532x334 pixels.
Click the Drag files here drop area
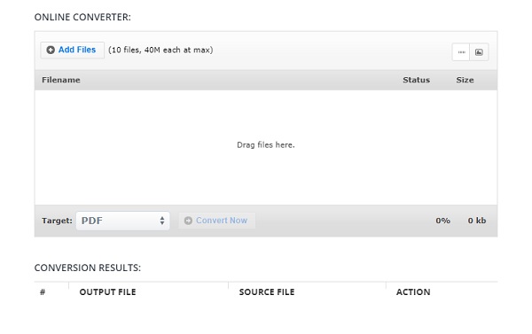266,147
